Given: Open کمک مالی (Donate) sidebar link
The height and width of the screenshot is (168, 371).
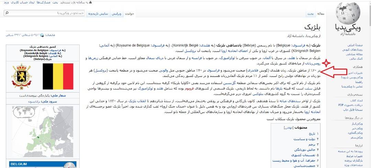Looking at the screenshot, I should coord(357,58).
